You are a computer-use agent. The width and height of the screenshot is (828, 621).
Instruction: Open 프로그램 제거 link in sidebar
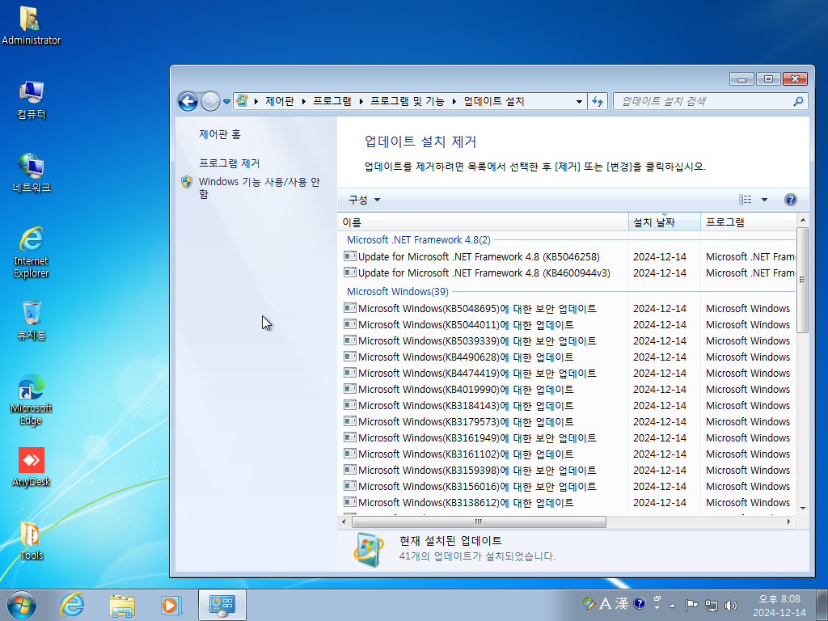coord(229,163)
